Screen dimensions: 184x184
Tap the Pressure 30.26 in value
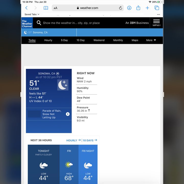point(83,111)
